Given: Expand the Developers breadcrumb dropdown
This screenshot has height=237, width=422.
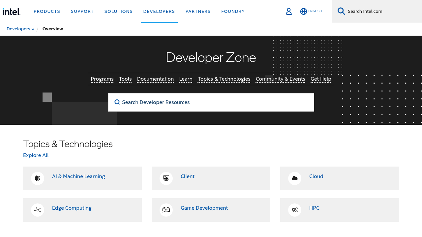Looking at the screenshot, I should pos(20,29).
